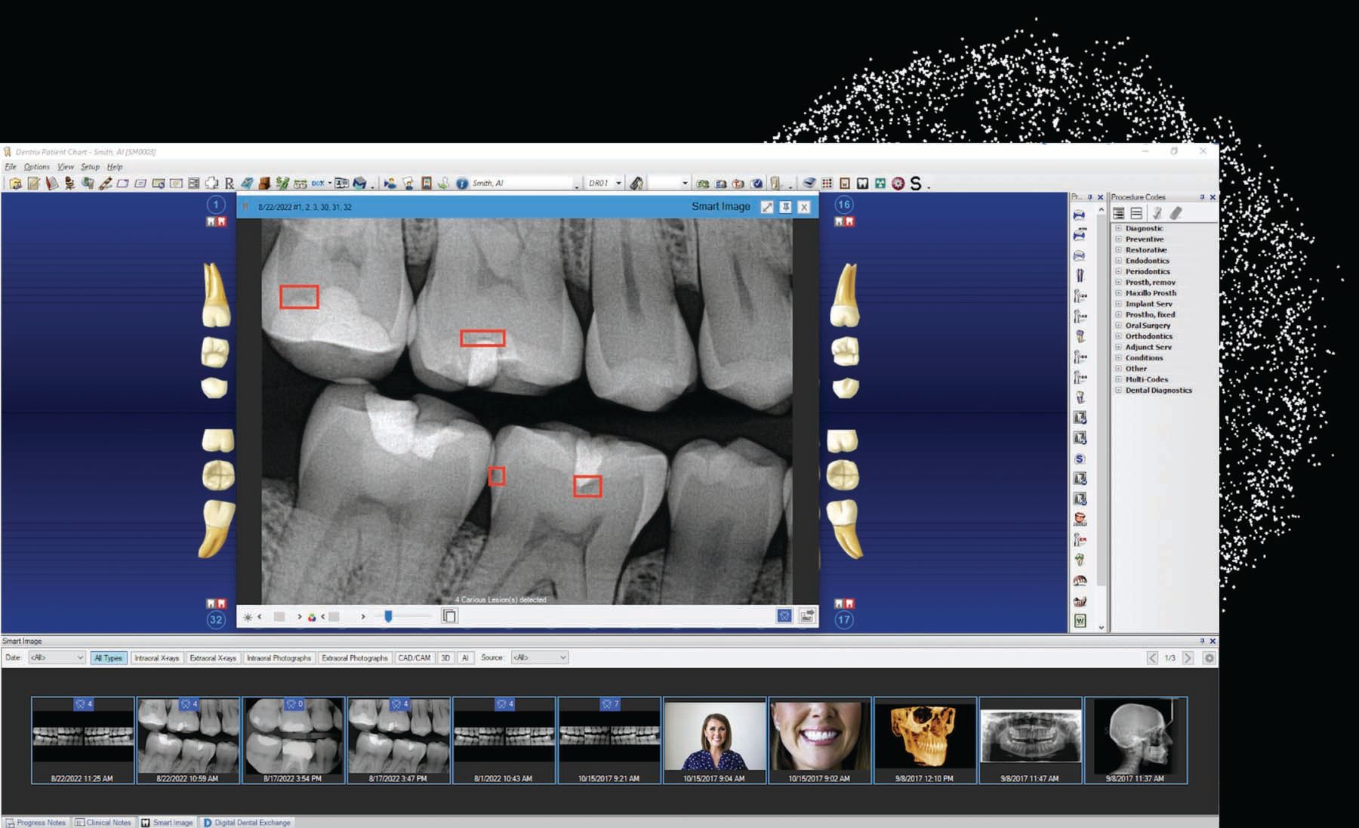Open the S icon in the main toolbar

coord(916,183)
